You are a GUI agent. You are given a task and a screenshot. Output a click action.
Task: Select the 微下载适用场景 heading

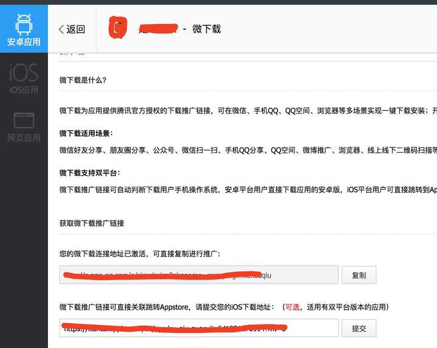(x=86, y=133)
